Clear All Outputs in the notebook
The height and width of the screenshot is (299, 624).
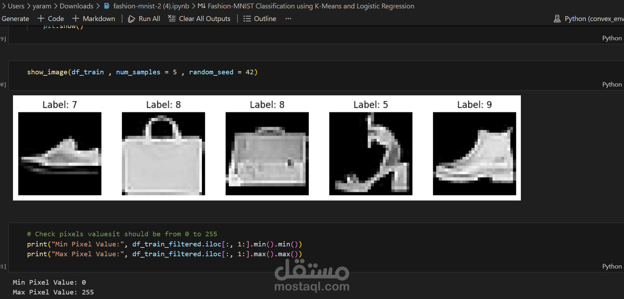(x=199, y=19)
